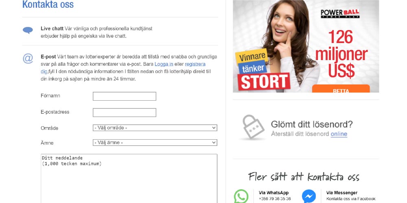Click the orange BETTA button

(x=341, y=89)
